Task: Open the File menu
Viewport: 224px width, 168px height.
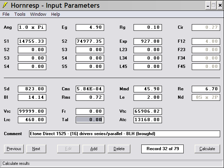Action: point(6,14)
